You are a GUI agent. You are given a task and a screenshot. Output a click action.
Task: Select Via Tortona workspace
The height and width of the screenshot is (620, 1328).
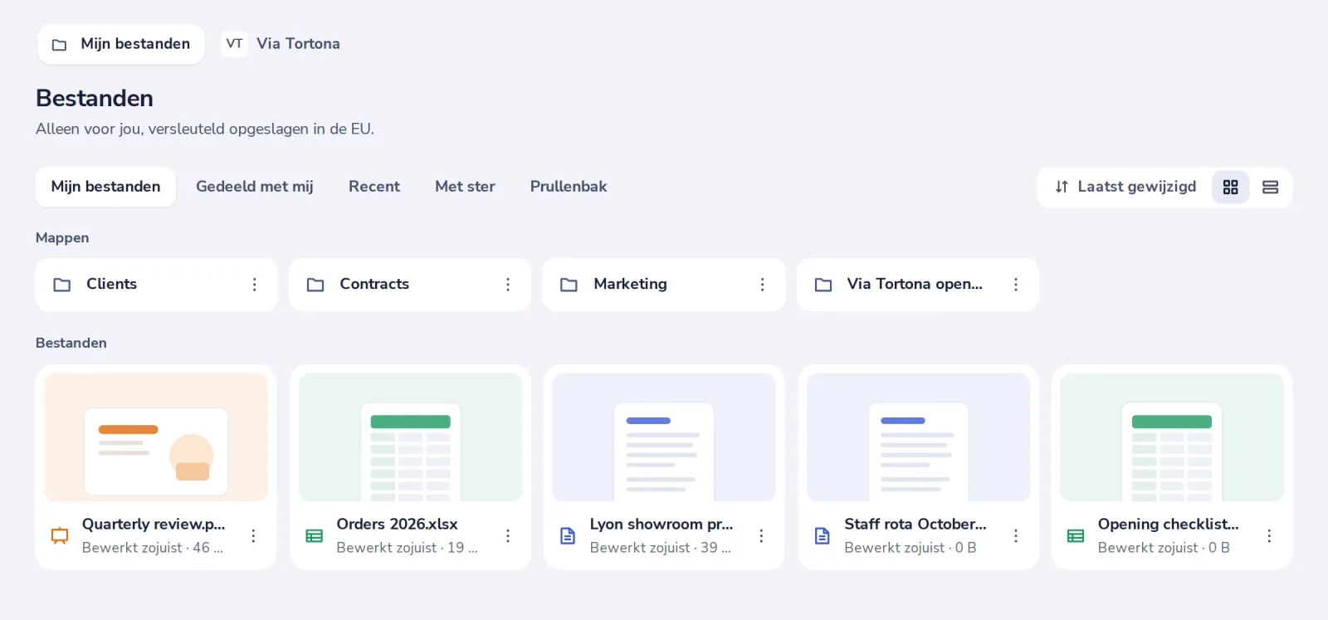[x=281, y=44]
